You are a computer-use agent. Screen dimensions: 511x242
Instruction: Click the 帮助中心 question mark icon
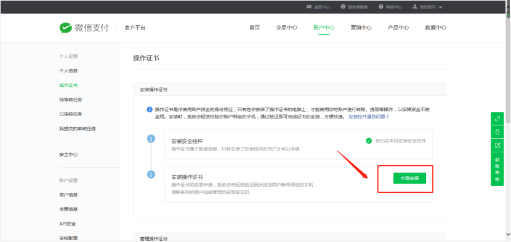[380, 7]
